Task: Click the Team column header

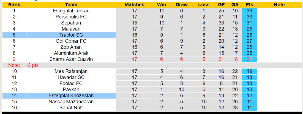Action: pos(71,5)
